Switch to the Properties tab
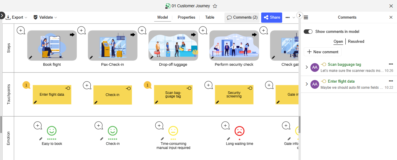The image size is (397, 160). coord(186,17)
